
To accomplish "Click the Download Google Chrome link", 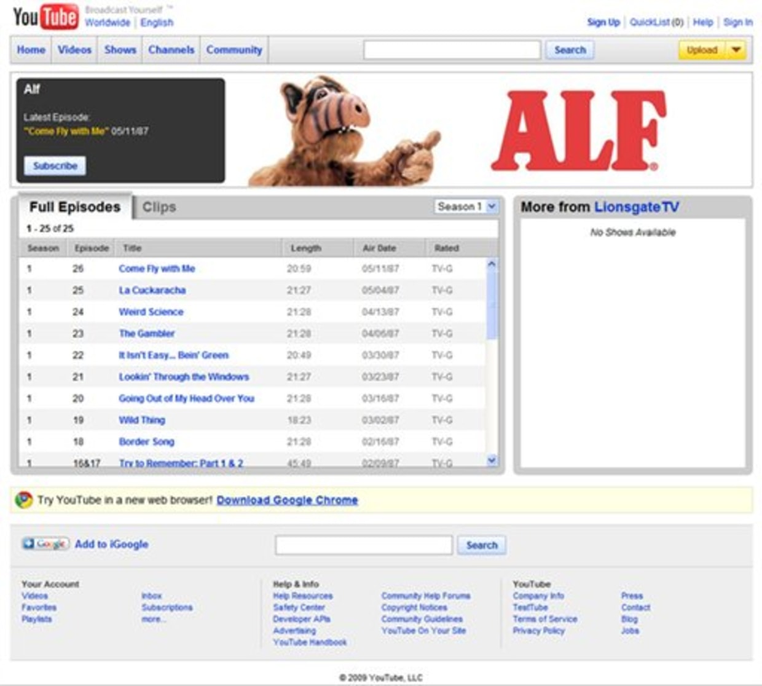I will coord(287,500).
